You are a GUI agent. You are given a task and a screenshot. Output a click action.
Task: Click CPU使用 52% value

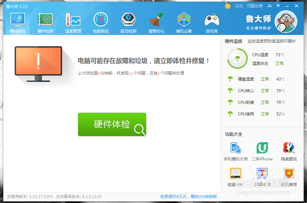coord(280,114)
